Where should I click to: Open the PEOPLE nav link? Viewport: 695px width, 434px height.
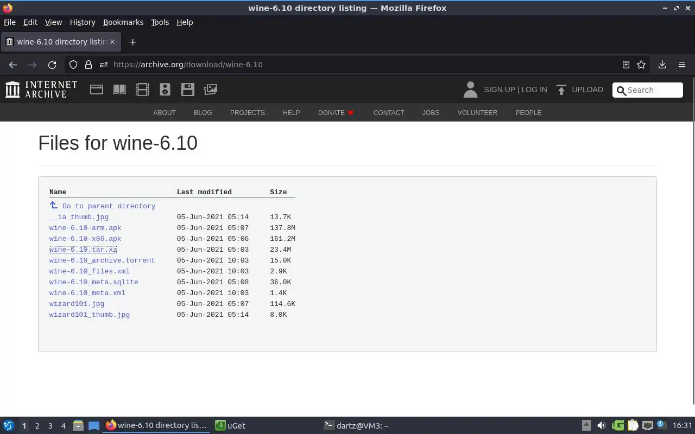tap(528, 113)
